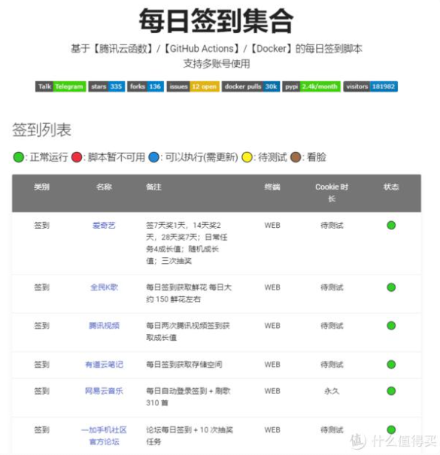The image size is (440, 455).
Task: Click the 状态 column header
Action: (391, 187)
